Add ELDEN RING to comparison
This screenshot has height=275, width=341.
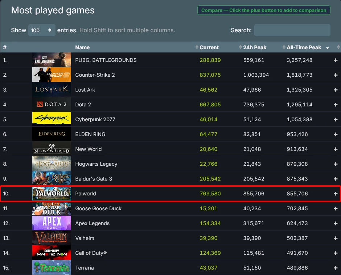[x=336, y=134]
